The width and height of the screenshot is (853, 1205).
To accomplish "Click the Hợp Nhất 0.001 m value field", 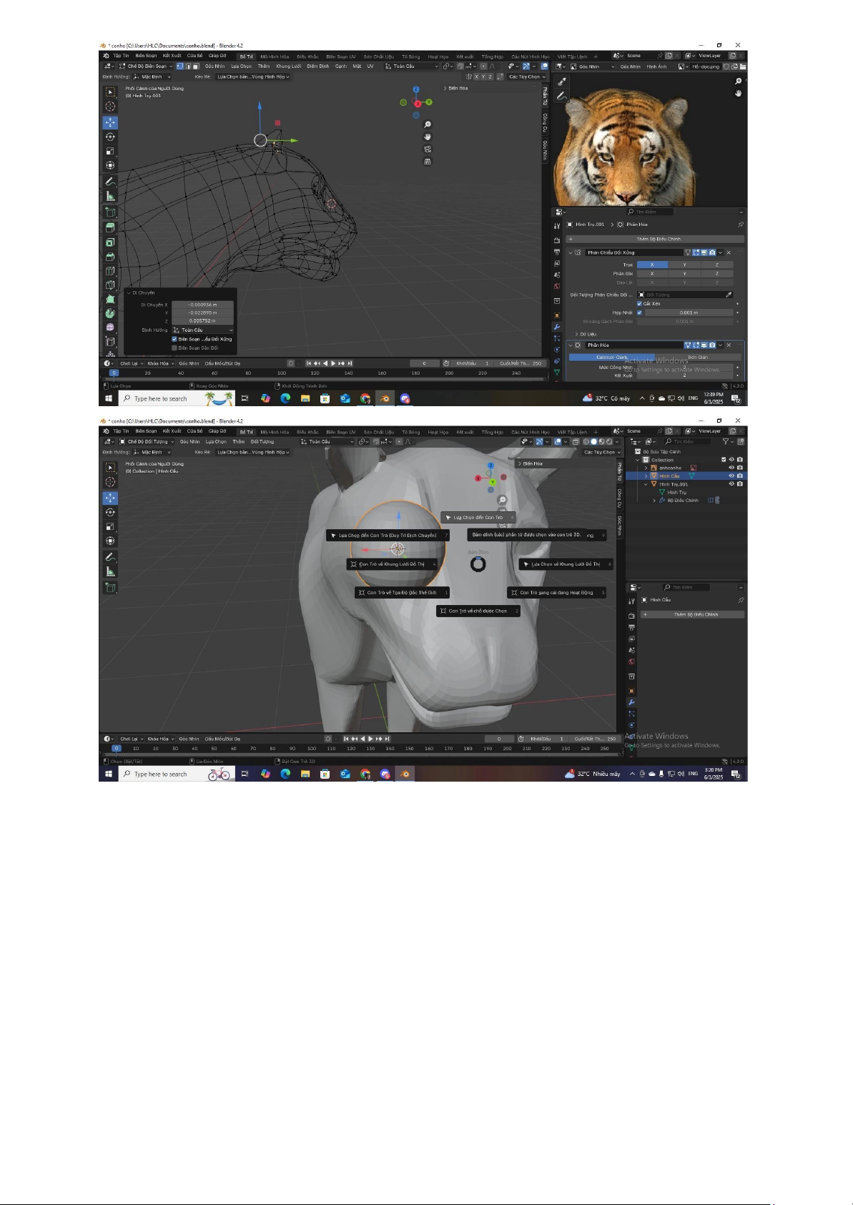I will click(688, 313).
